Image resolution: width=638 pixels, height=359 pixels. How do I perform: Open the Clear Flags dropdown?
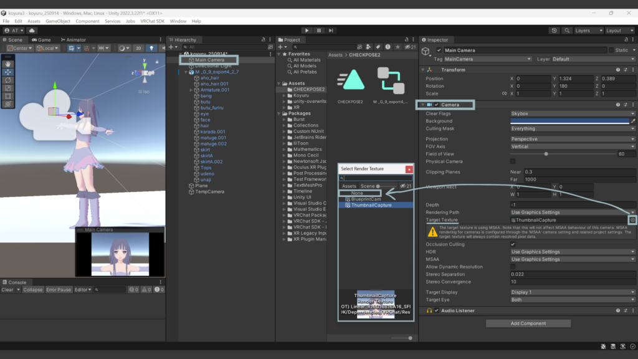pos(572,114)
